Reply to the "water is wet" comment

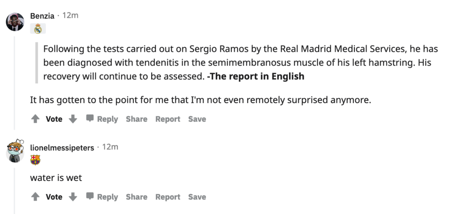[102, 197]
